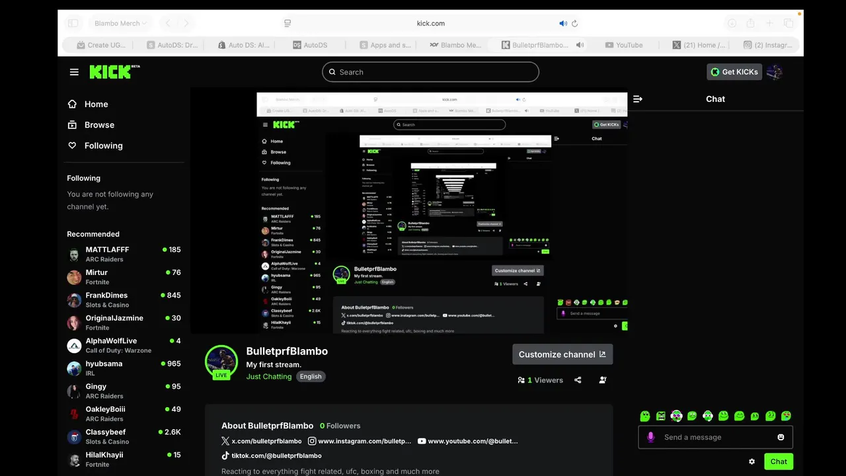
Task: Open OakleyBoiii recommended channel
Action: 124,414
